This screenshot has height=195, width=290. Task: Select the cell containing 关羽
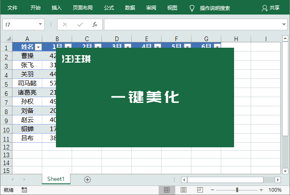(27, 74)
